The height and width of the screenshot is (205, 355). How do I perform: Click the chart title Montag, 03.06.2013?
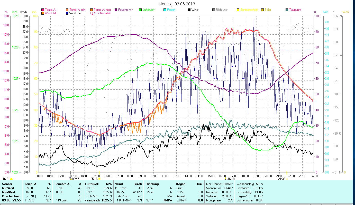tap(177, 4)
